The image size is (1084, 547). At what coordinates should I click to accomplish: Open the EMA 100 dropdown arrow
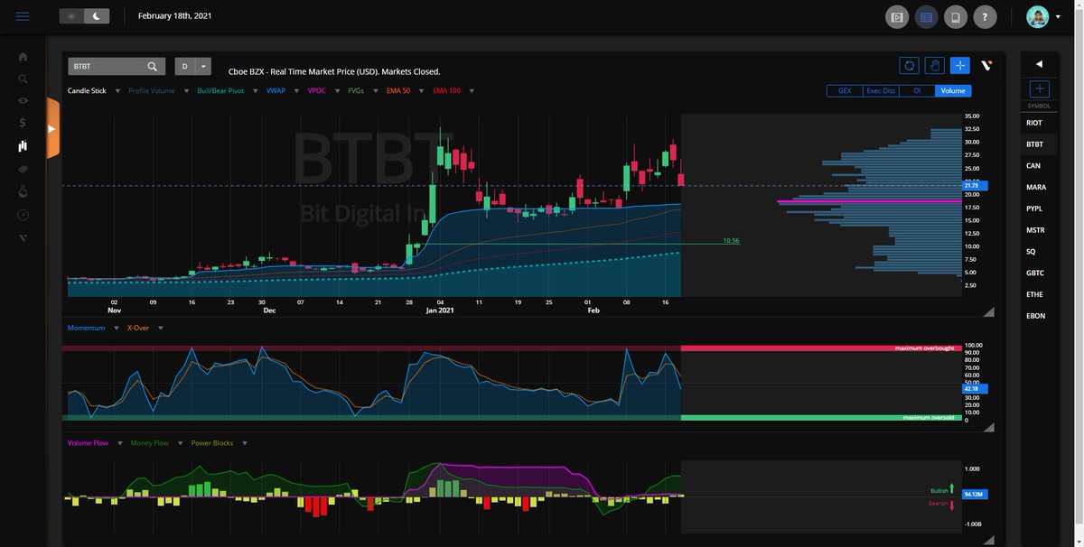[472, 91]
